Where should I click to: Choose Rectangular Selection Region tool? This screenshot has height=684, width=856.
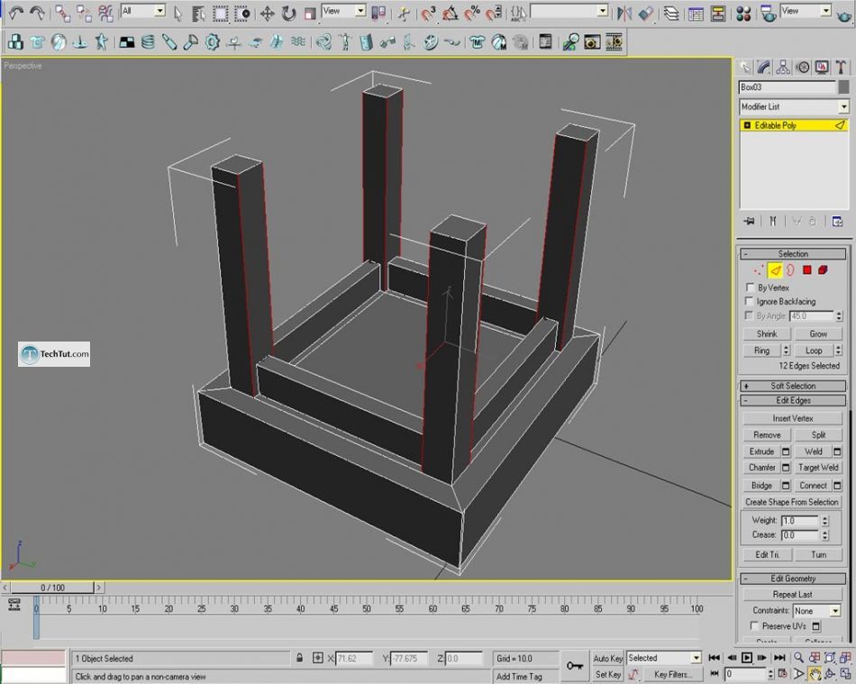click(220, 14)
